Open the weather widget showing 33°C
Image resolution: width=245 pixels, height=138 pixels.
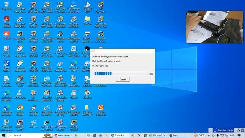pyautogui.click(x=199, y=135)
